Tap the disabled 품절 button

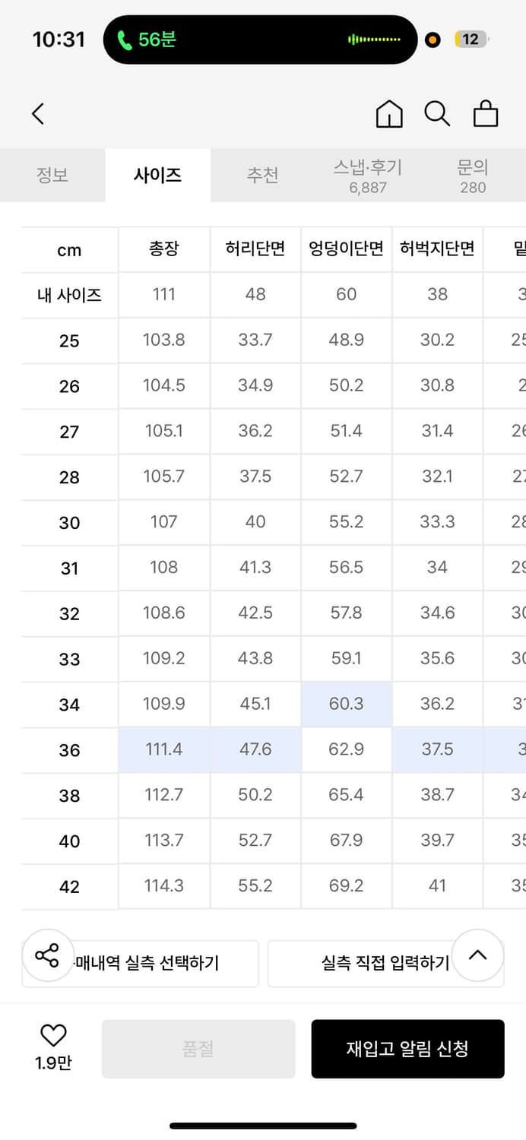pyautogui.click(x=198, y=1049)
